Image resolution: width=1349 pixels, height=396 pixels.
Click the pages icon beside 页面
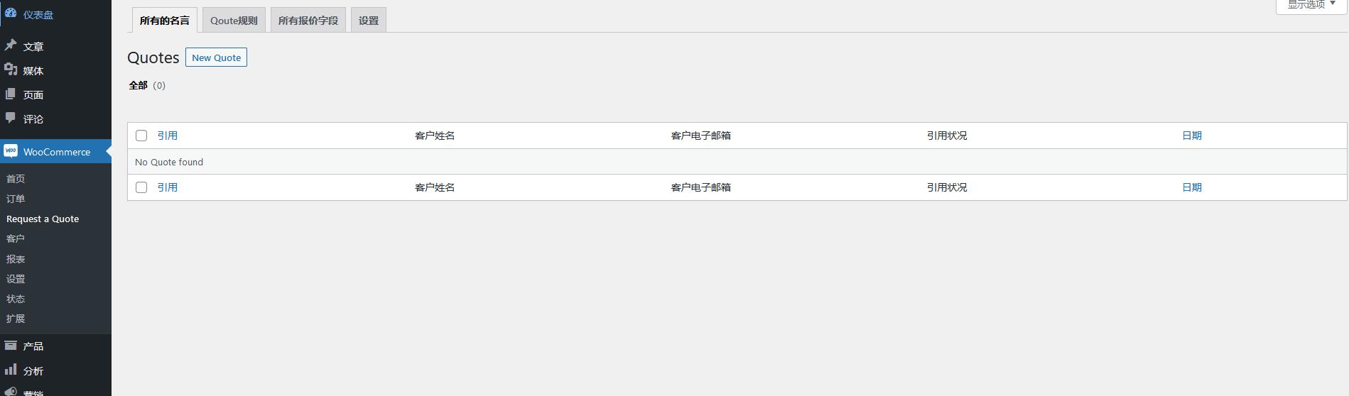click(11, 94)
